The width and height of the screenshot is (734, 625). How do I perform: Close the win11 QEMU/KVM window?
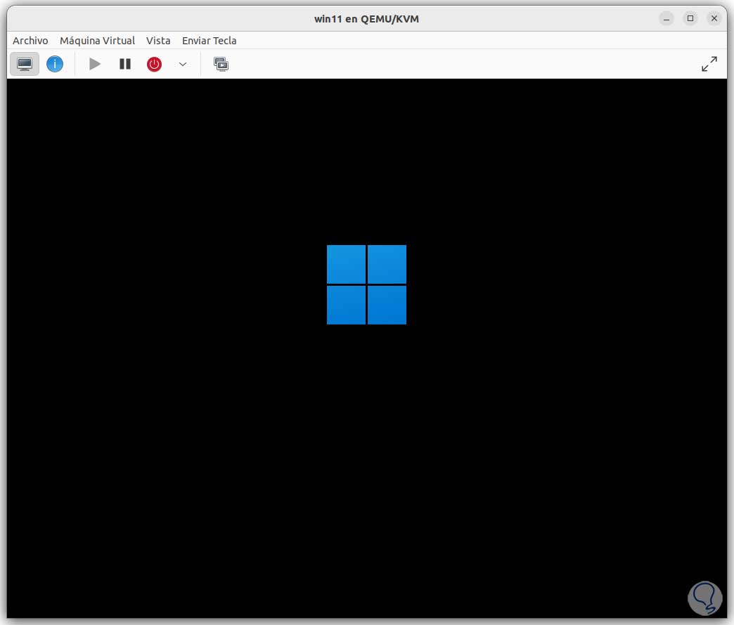(x=714, y=19)
